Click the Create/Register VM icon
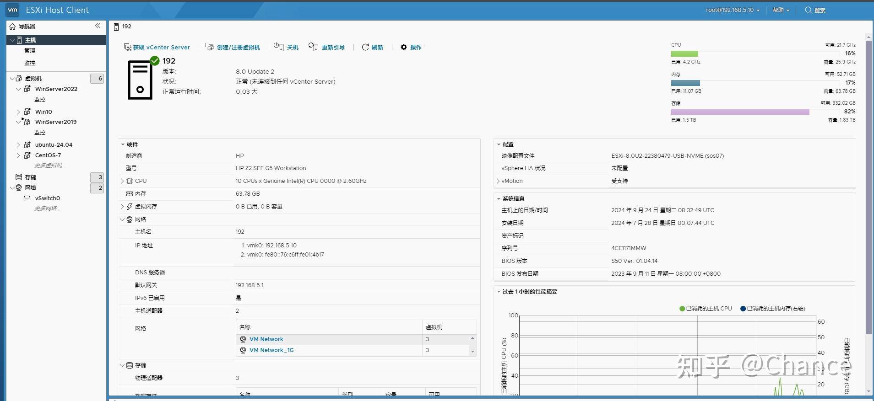Viewport: 874px width, 401px height. pyautogui.click(x=209, y=47)
